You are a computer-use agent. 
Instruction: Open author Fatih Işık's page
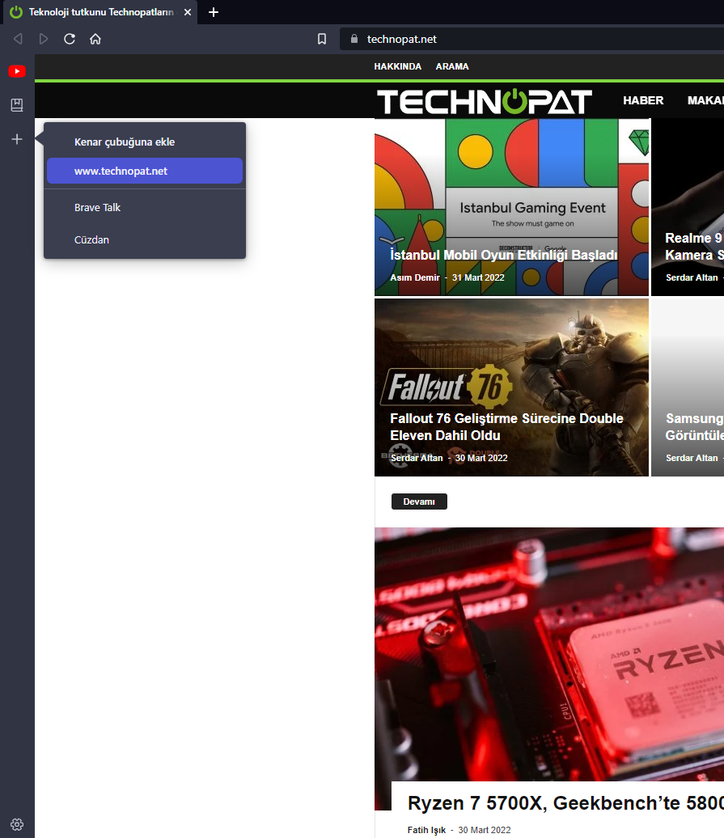tap(426, 830)
